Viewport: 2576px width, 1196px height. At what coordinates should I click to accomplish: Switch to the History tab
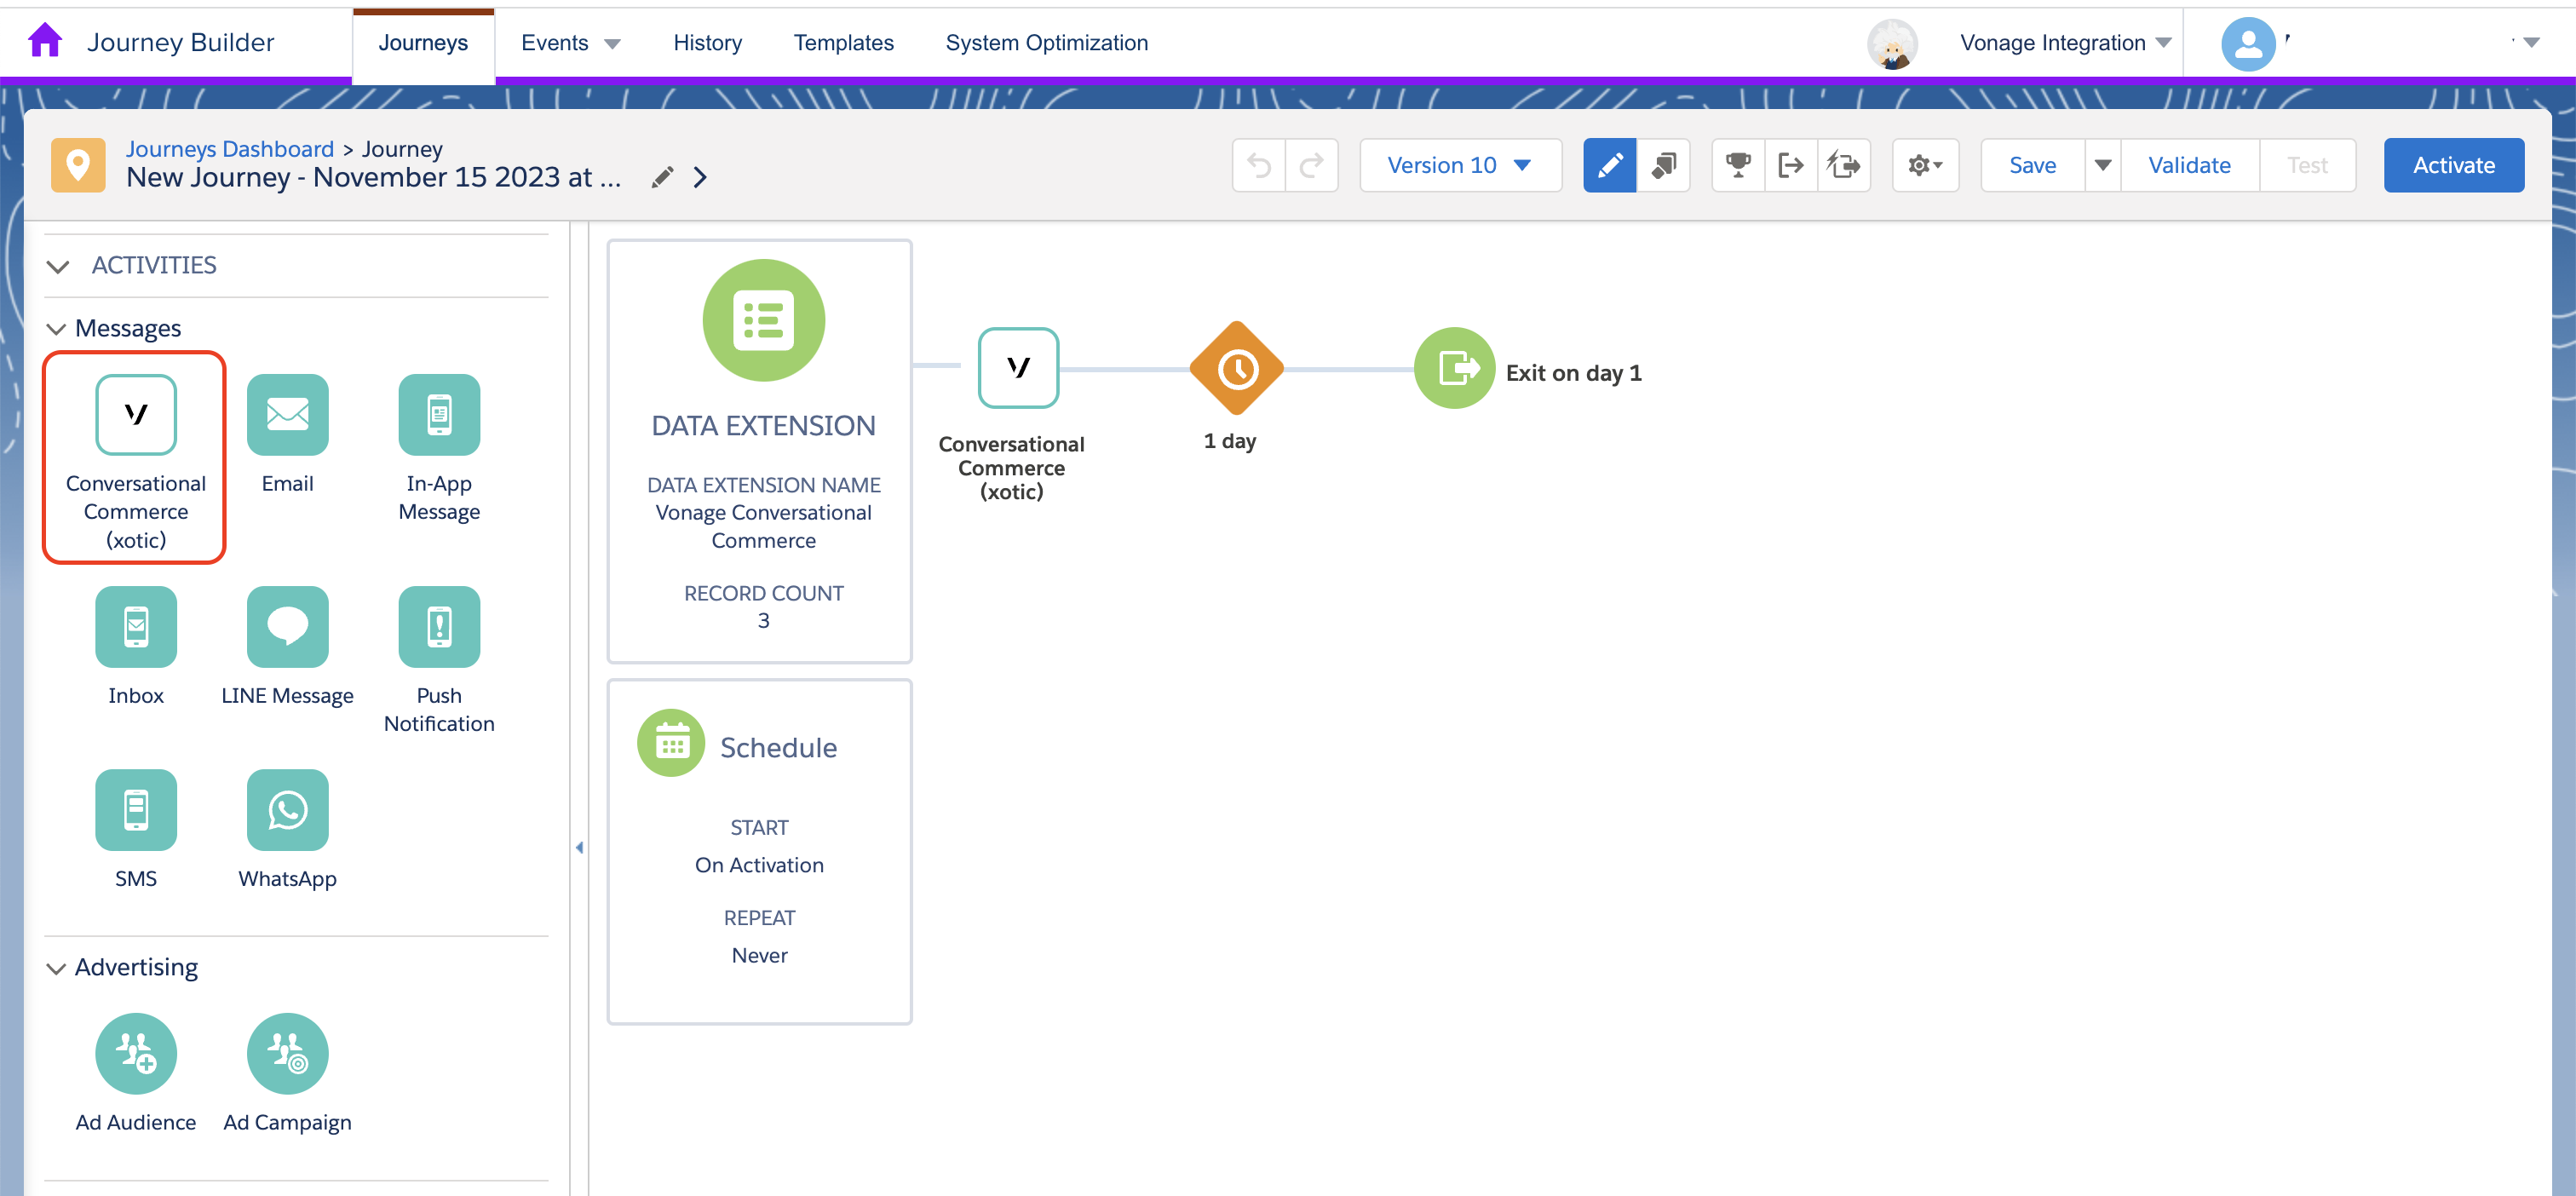coord(707,43)
